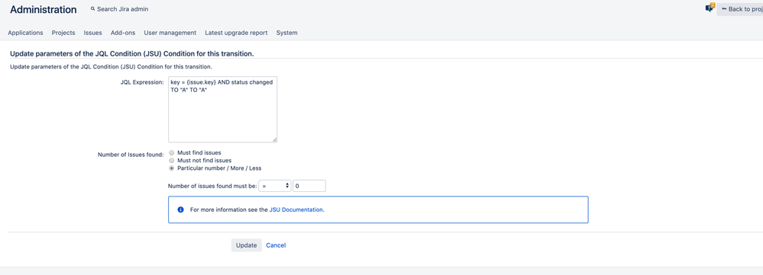Click the Back to project button
Screen dimensions: 763x275
(740, 8)
